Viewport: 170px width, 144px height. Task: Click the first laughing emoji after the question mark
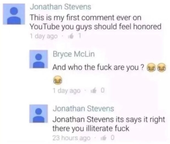coord(151,67)
